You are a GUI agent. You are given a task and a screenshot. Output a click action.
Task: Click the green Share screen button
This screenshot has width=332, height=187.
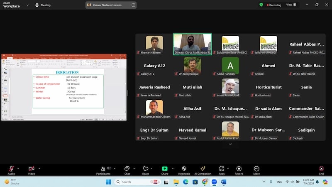tap(165, 170)
